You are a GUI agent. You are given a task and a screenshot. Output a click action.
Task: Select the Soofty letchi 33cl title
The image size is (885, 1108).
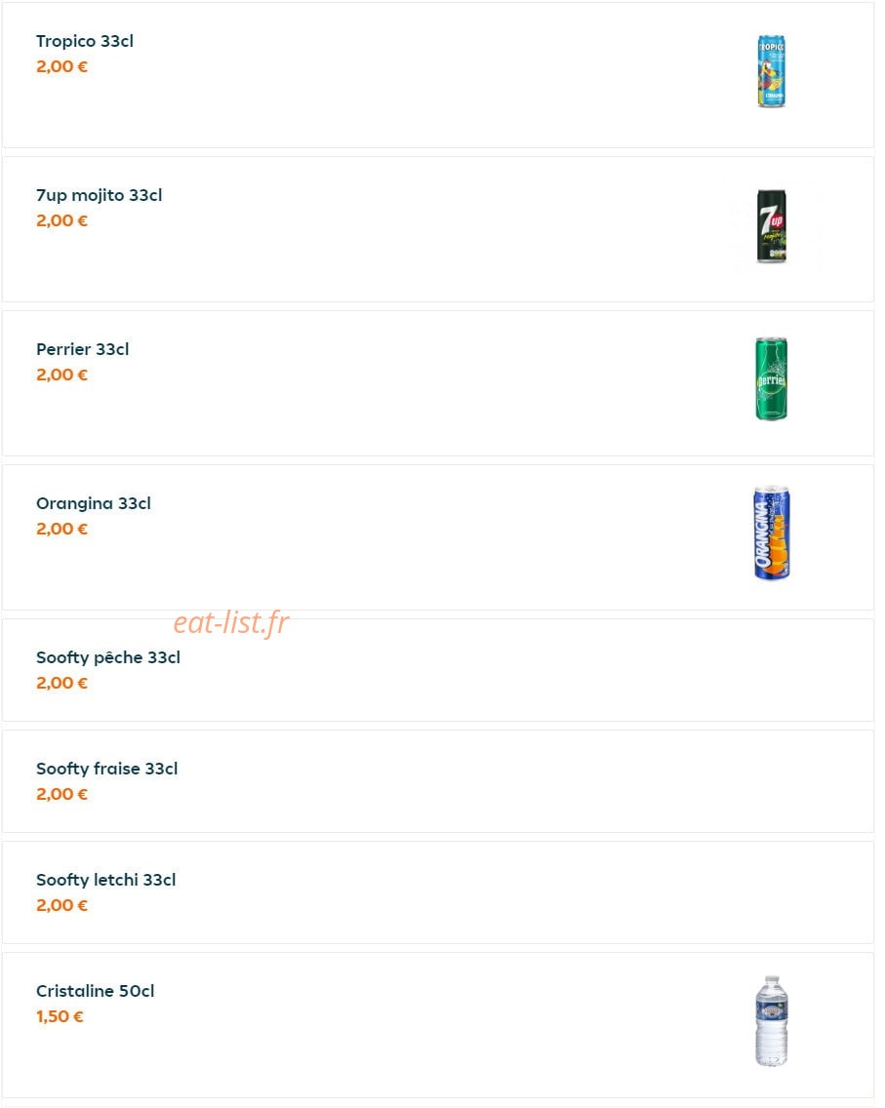106,880
